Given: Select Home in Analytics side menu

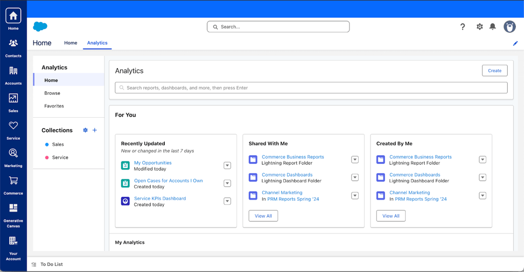Looking at the screenshot, I should [x=69, y=80].
